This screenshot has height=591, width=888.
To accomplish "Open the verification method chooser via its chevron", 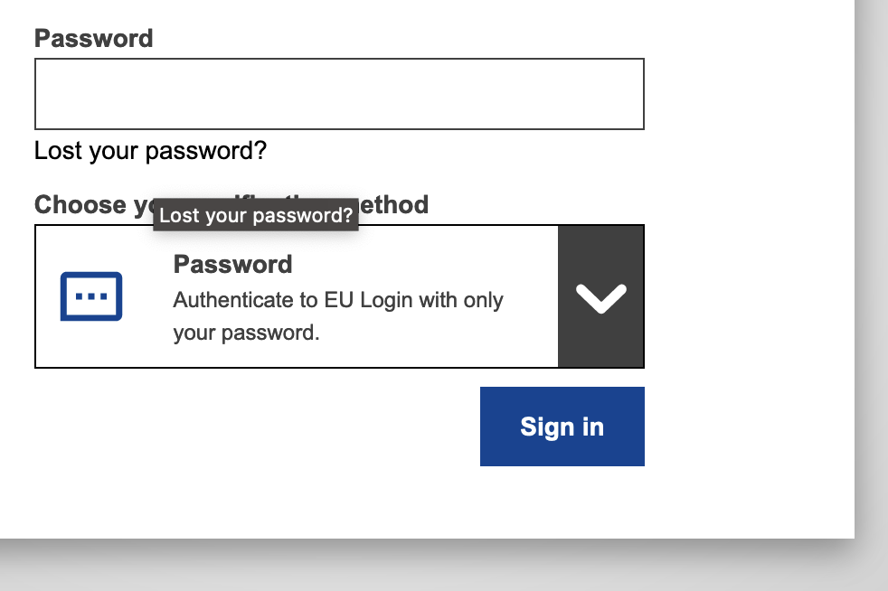I will [x=600, y=296].
